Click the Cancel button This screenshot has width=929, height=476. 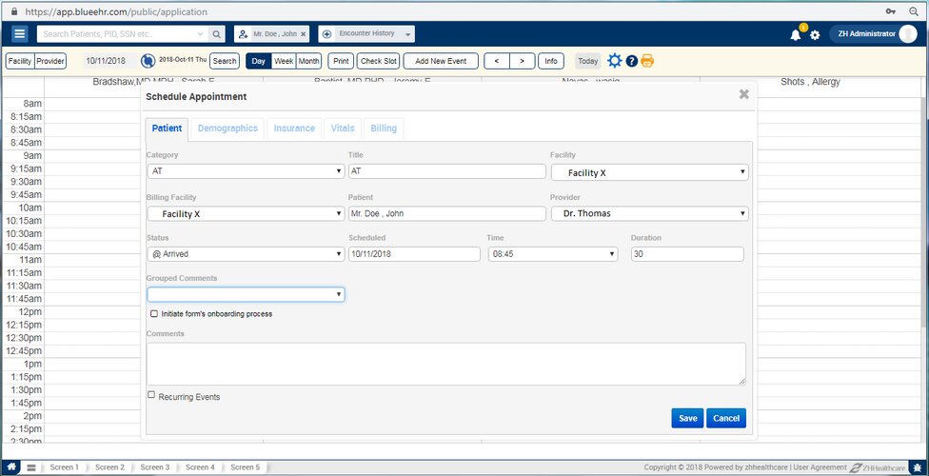click(725, 418)
